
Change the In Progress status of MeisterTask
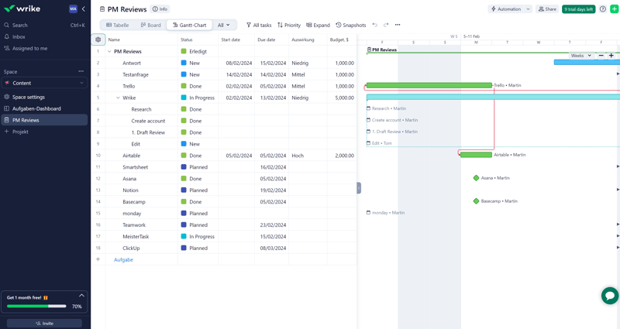198,237
